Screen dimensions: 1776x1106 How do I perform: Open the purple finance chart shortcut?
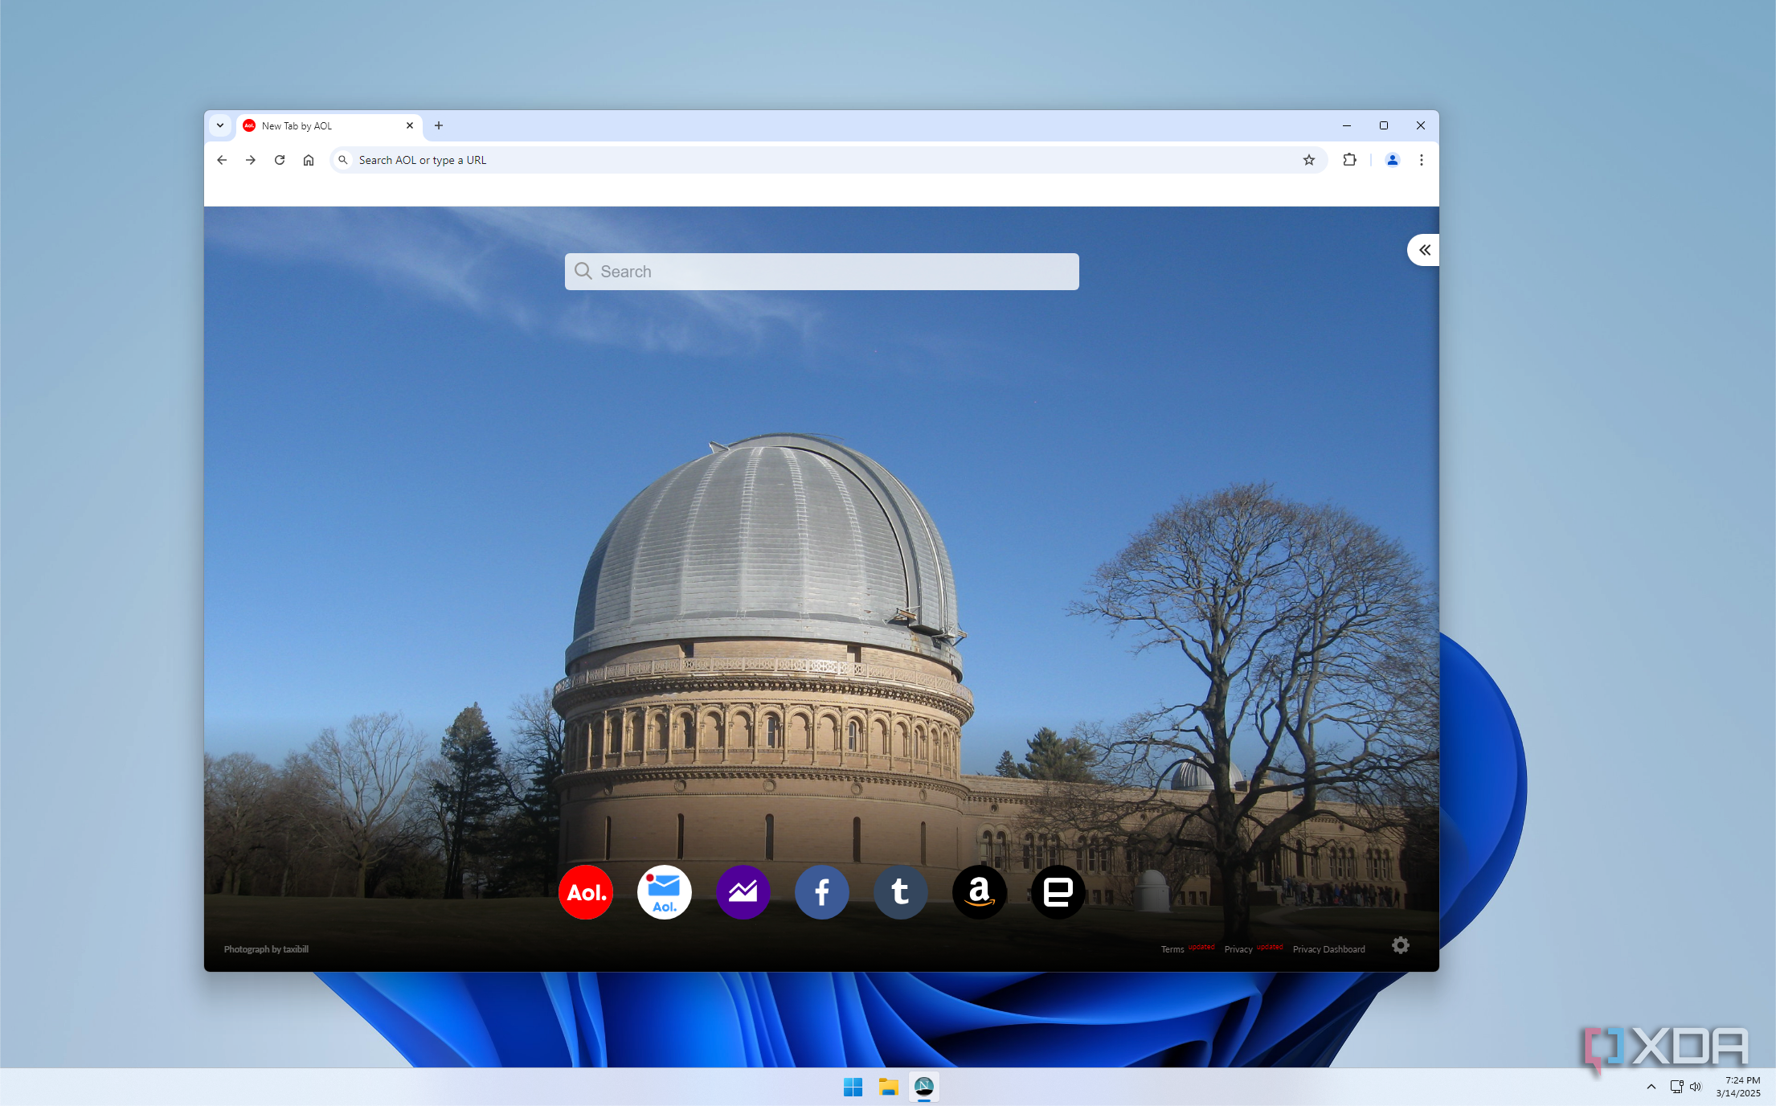(743, 892)
